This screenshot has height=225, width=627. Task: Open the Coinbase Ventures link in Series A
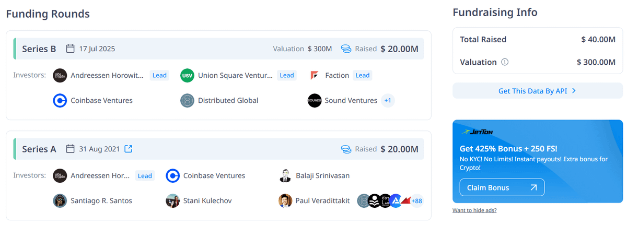214,176
